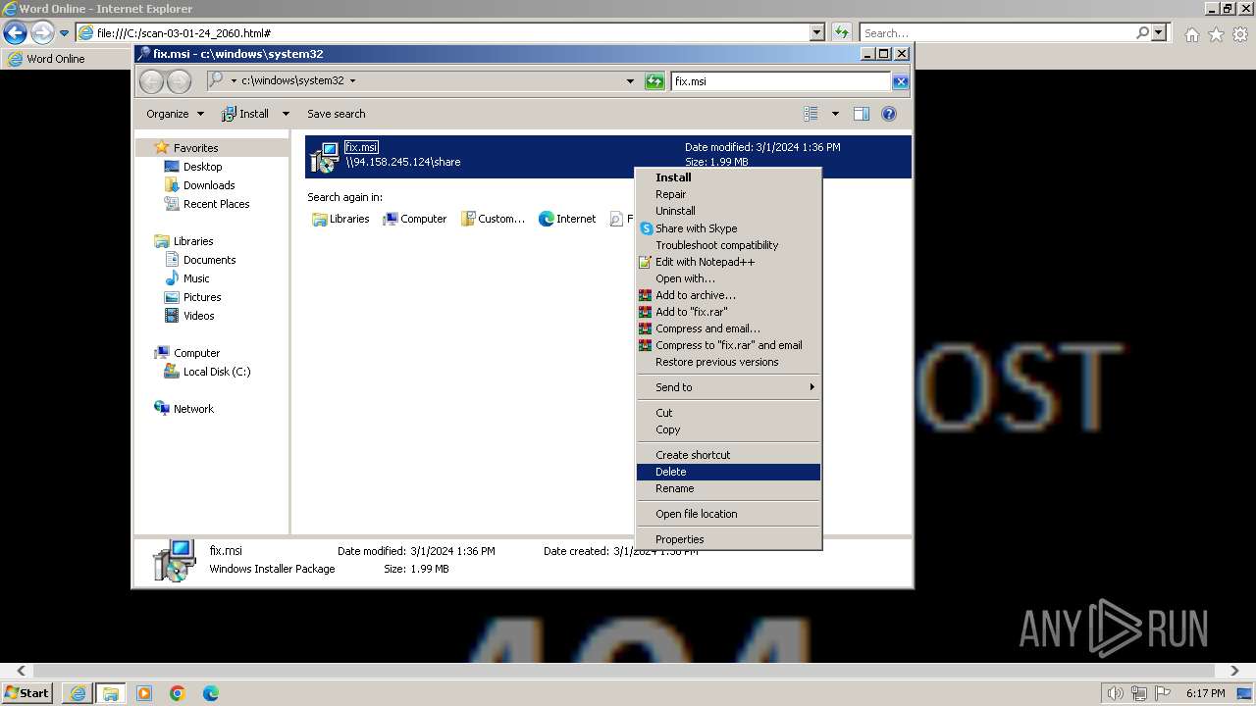Open Properties from the context menu

pos(728,539)
